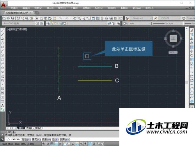Select the Move modify tool
Image resolution: width=195 pixels, height=146 pixels.
192,51
